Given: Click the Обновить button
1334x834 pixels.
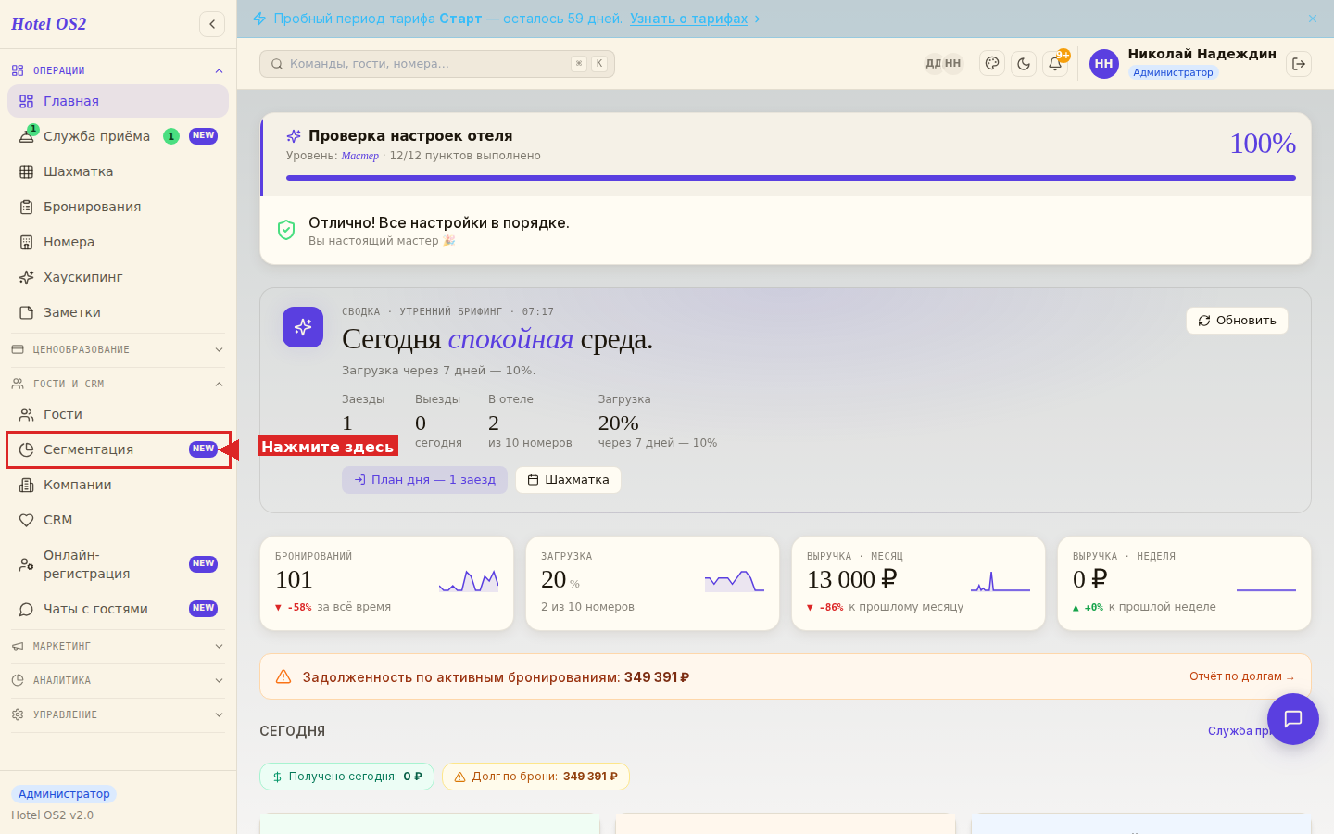Looking at the screenshot, I should [x=1237, y=321].
